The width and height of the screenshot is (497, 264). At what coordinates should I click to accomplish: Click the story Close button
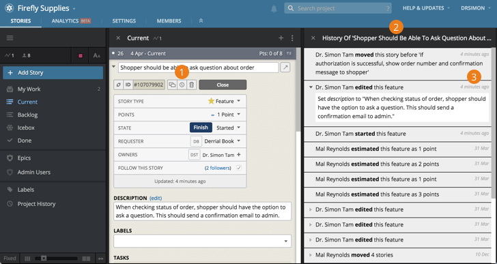[x=223, y=85]
